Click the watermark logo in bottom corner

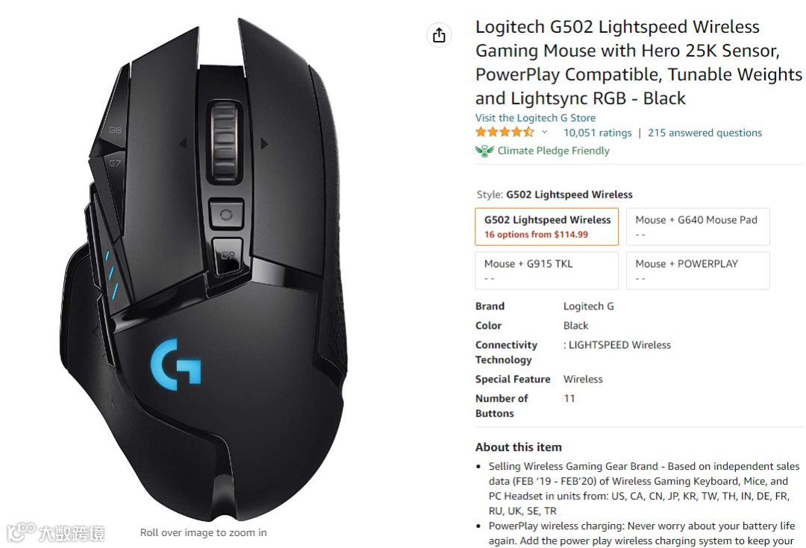click(x=55, y=533)
